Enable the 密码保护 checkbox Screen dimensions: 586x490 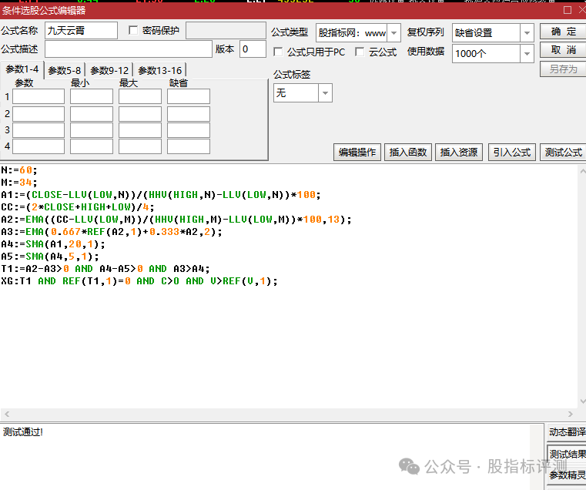pyautogui.click(x=133, y=31)
